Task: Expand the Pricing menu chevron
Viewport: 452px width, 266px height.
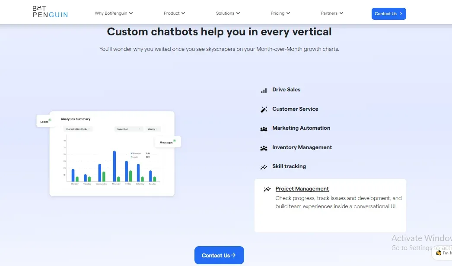Action: click(x=288, y=13)
